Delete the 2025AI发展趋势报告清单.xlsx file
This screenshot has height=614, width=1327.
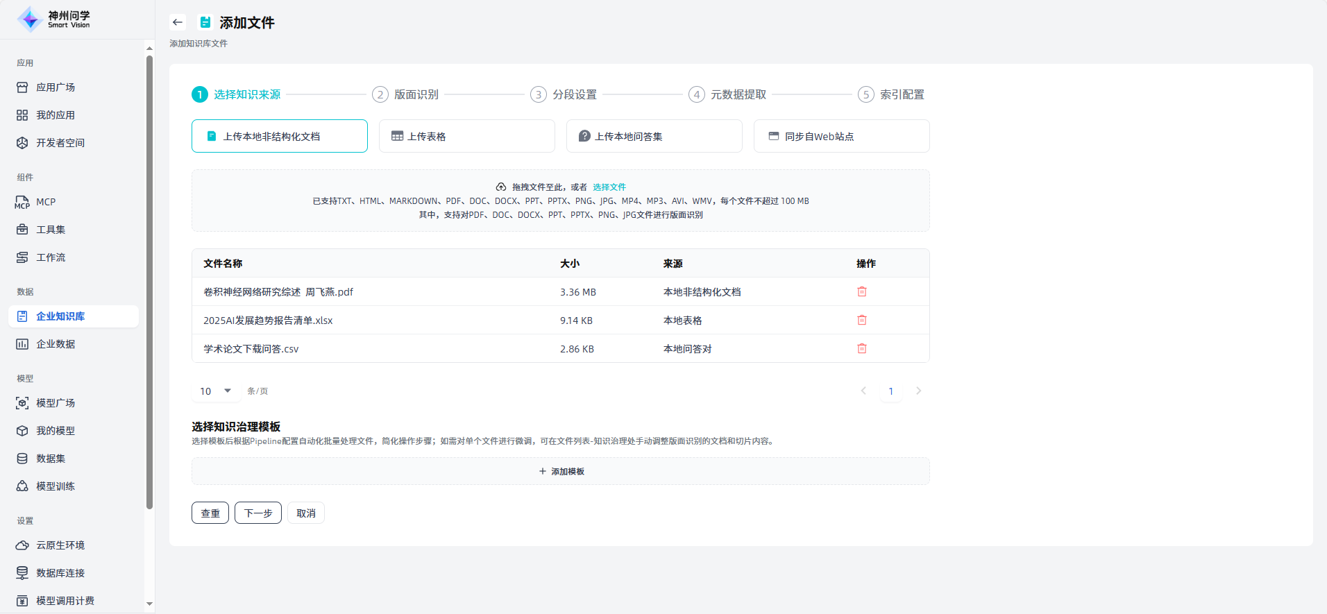861,321
